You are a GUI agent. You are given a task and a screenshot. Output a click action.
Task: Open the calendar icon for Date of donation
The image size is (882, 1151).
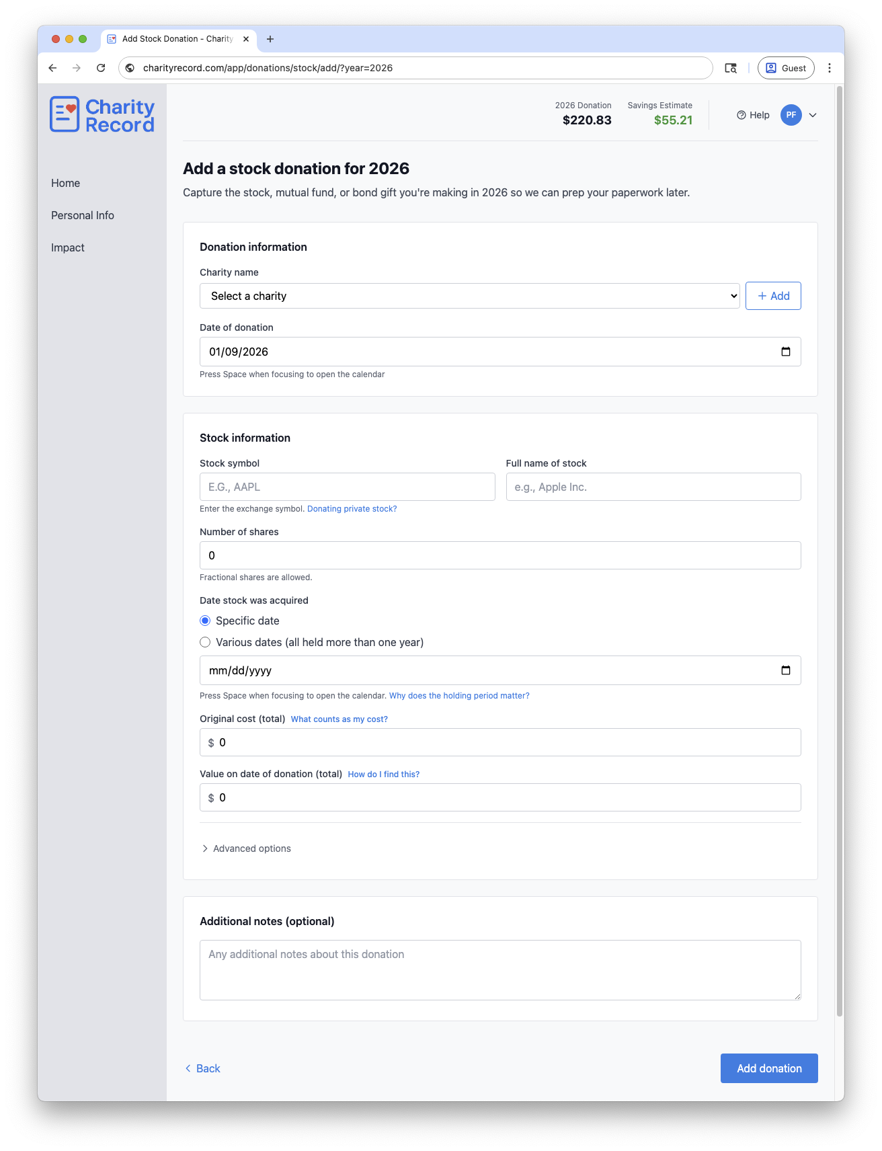785,352
